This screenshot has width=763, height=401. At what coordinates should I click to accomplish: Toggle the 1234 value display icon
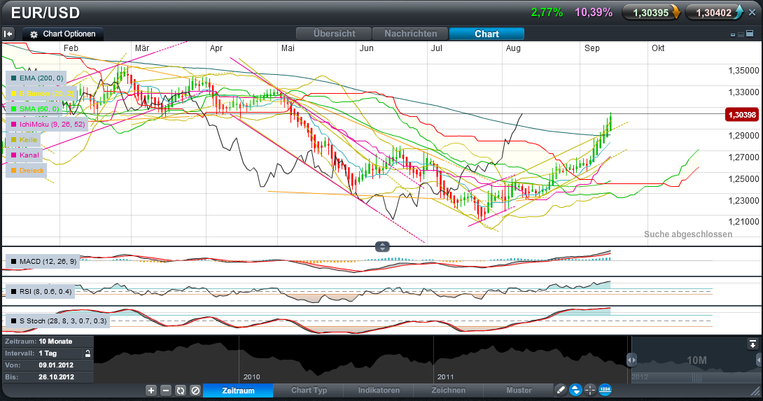[605, 390]
